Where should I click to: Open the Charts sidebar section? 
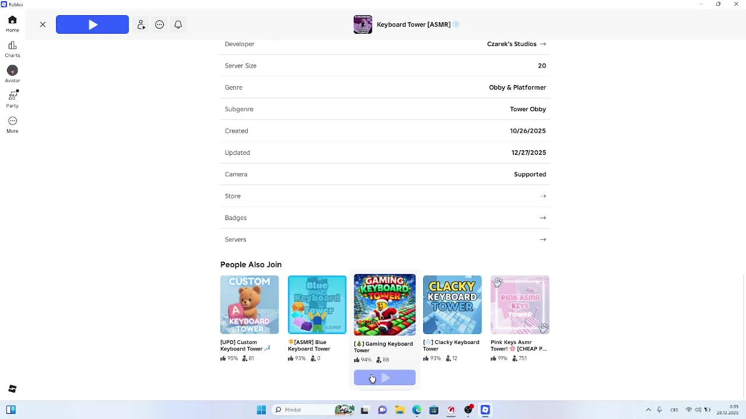(12, 49)
